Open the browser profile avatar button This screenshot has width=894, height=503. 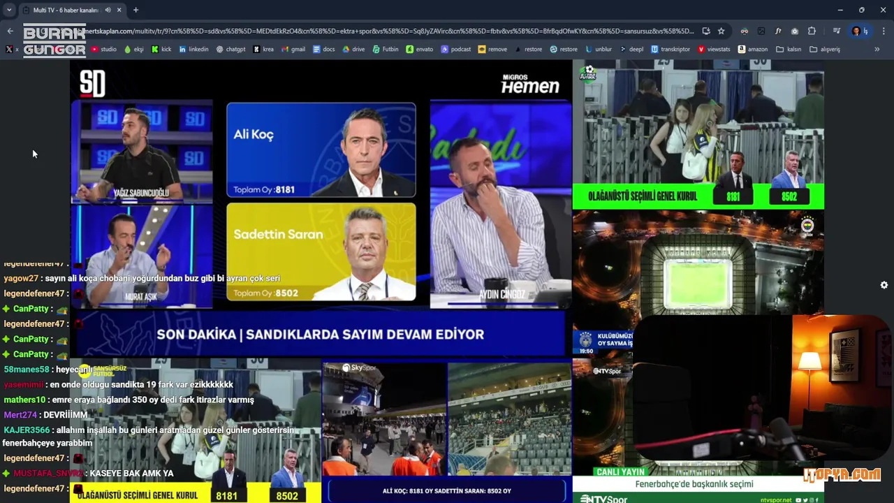[859, 31]
